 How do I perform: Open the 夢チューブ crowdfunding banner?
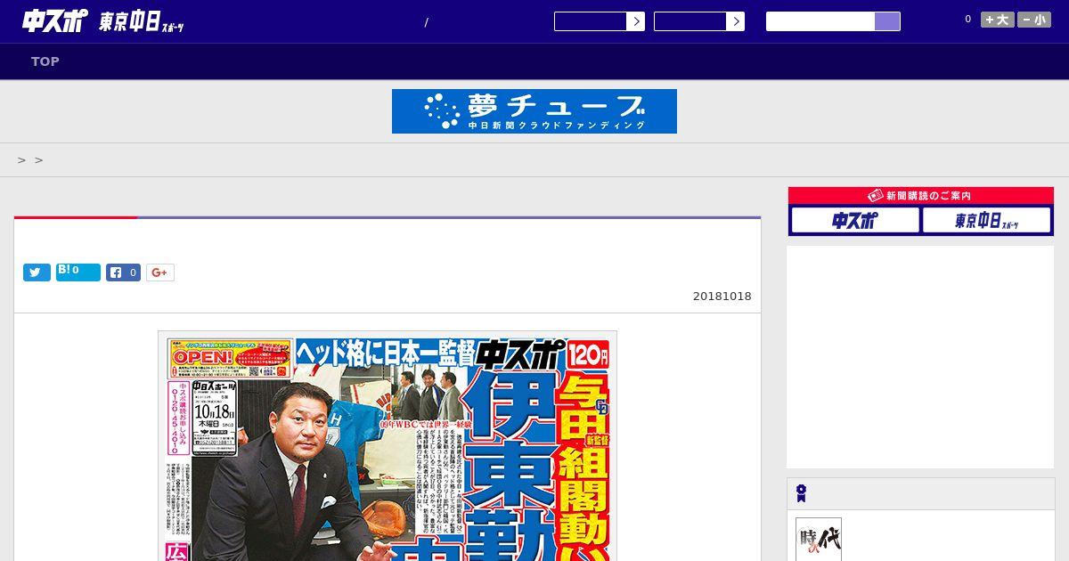pyautogui.click(x=534, y=111)
